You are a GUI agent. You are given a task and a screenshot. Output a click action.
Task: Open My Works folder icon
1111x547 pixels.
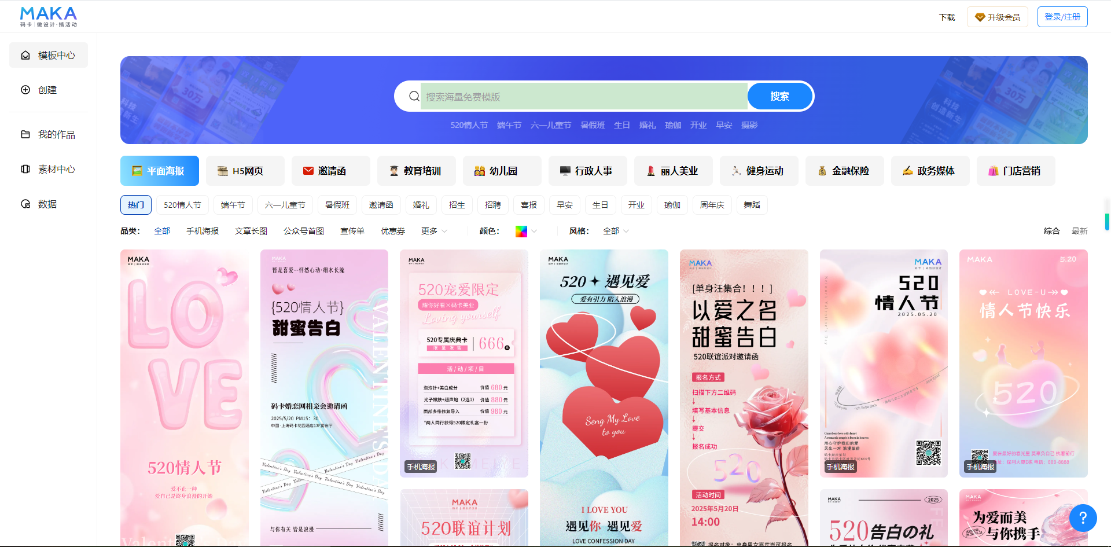[x=25, y=134]
